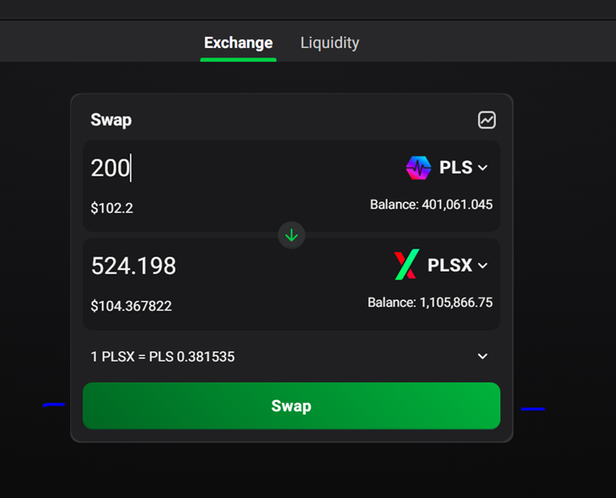
Task: Open the PLS token selector dropdown
Action: [x=446, y=168]
